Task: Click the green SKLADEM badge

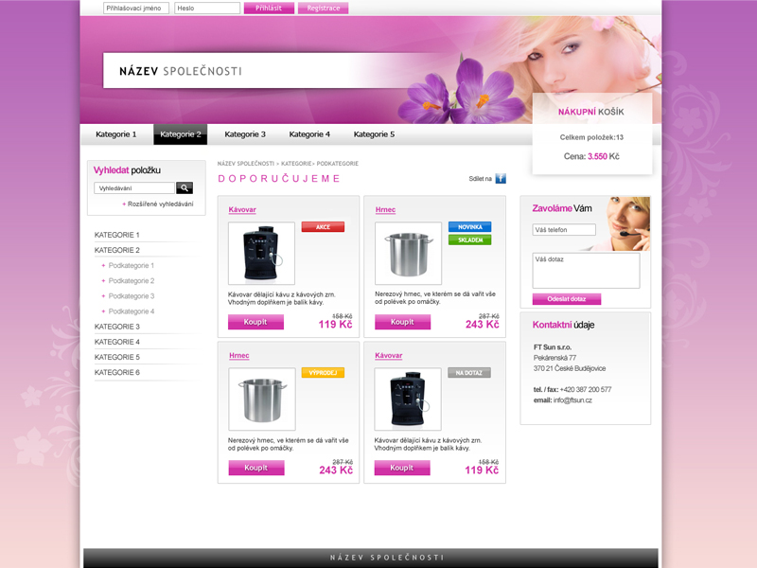Action: pos(469,240)
